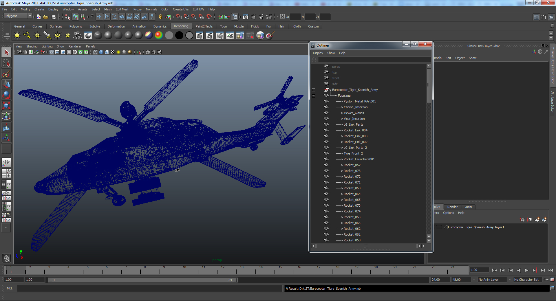Toggle resolution gate in viewport
This screenshot has height=301, width=556.
click(x=63, y=52)
